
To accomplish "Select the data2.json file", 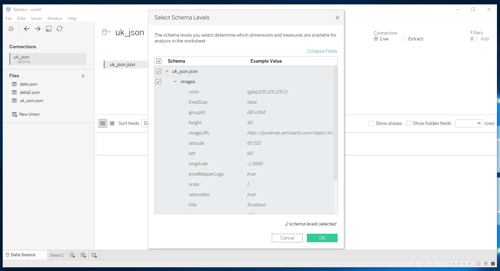I will point(30,92).
